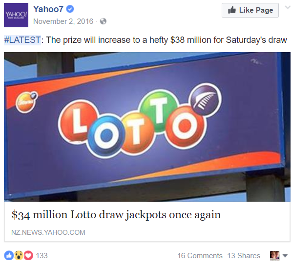Click the Like Page button
The image size is (292, 265).
coord(250,10)
